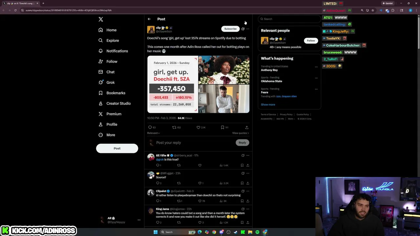View analytics on Clipalot reply showing 3K
This screenshot has width=420, height=236.
point(223,201)
